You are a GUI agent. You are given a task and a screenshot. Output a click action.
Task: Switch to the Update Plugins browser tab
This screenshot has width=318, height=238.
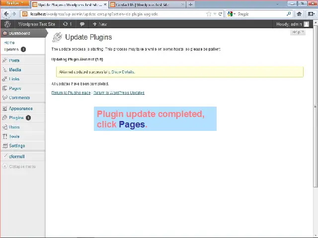click(70, 4)
